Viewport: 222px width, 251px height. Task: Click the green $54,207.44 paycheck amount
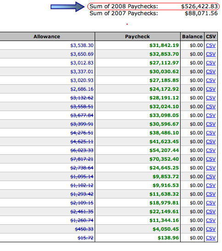(x=164, y=151)
